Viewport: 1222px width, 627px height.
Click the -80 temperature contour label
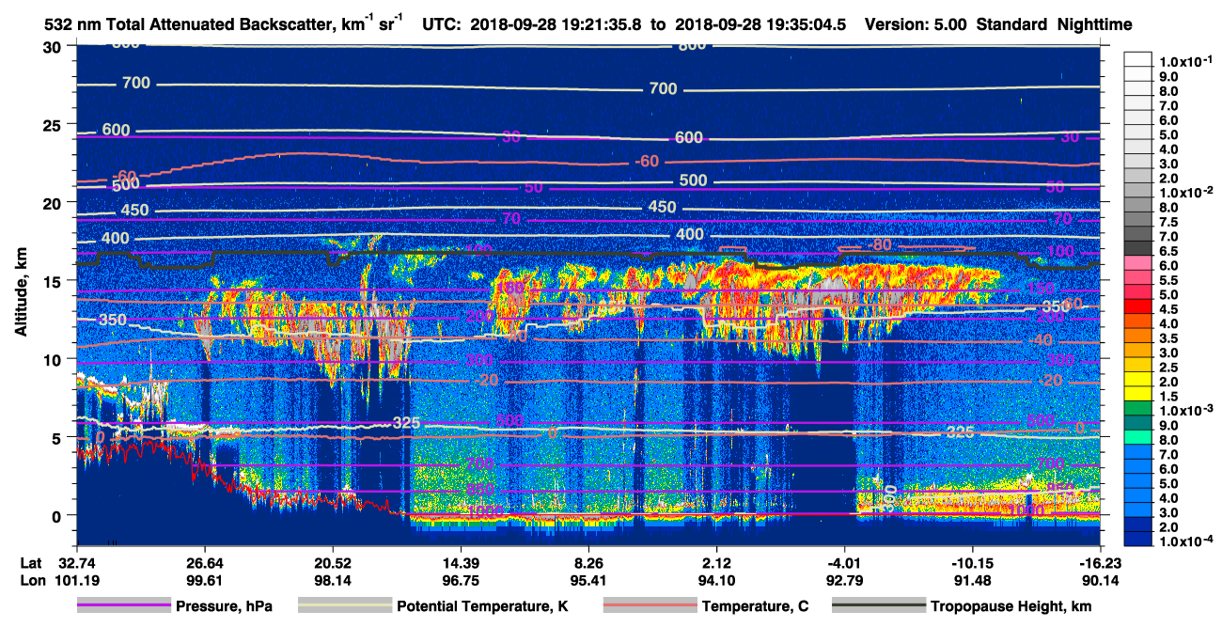[x=880, y=245]
